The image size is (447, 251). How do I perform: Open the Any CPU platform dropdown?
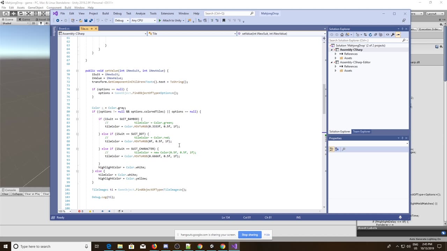[x=143, y=21]
